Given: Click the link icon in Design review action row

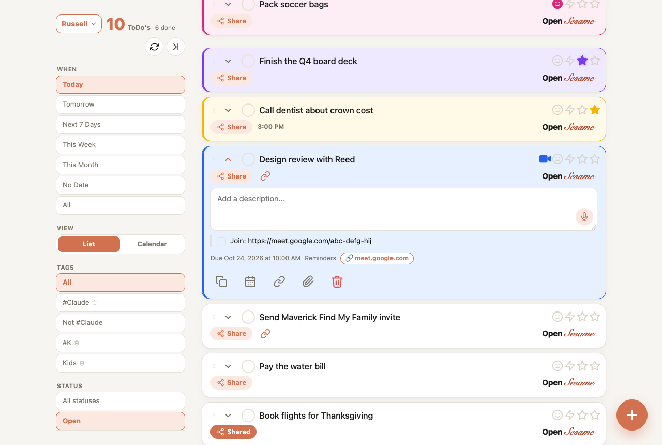Looking at the screenshot, I should point(279,281).
